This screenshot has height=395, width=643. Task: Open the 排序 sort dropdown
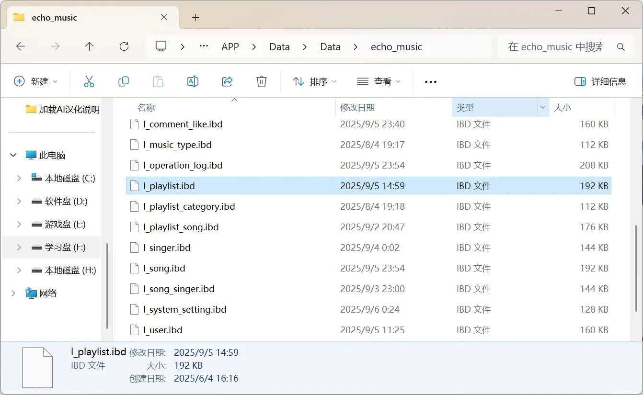coord(314,81)
